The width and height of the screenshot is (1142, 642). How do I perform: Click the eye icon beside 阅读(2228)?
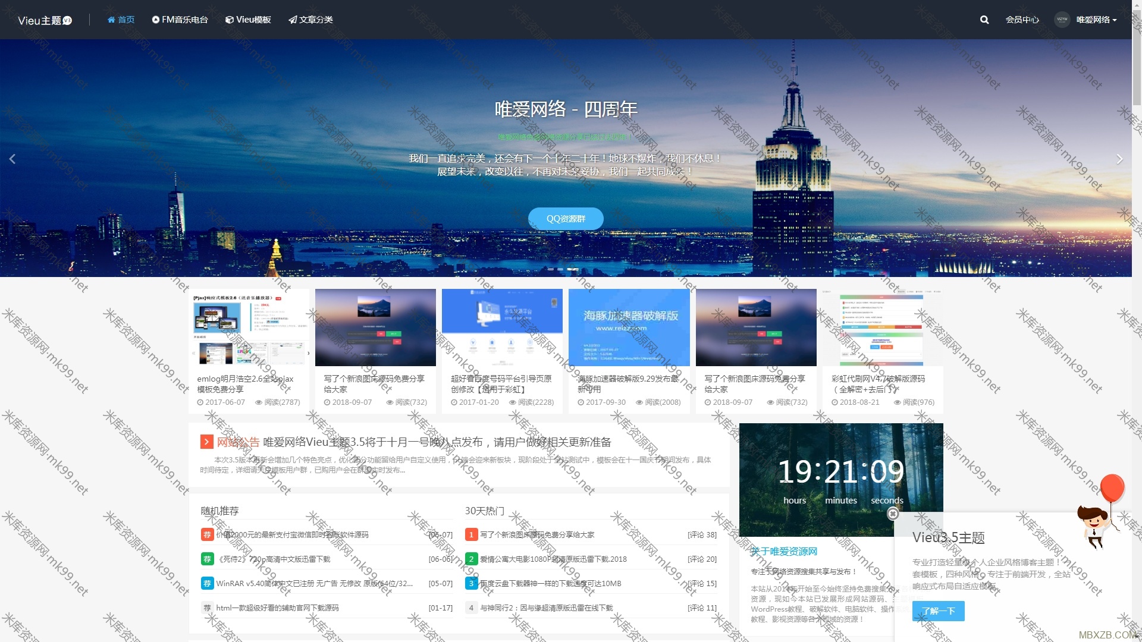pyautogui.click(x=513, y=402)
